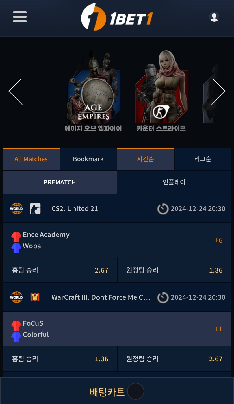The height and width of the screenshot is (404, 234).
Task: Sort matches by 리그순
Action: pos(203,159)
